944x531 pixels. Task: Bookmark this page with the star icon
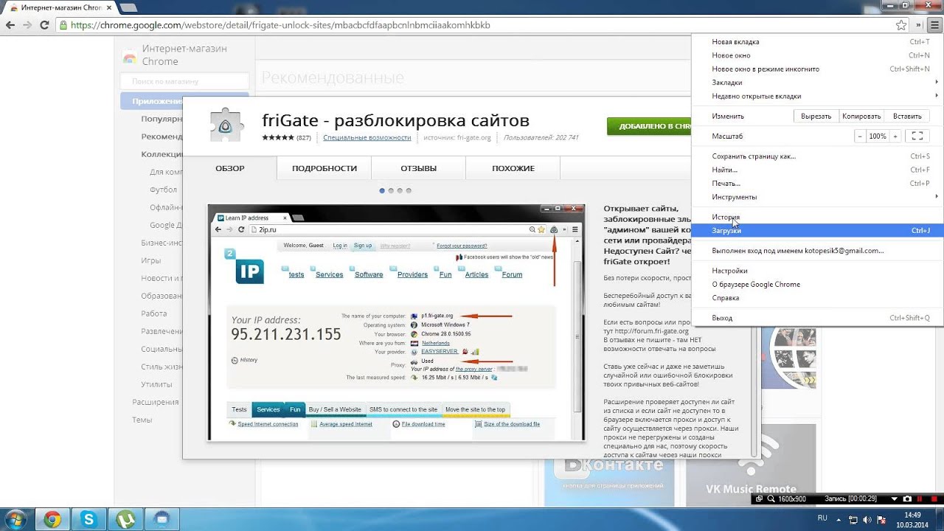(x=901, y=25)
